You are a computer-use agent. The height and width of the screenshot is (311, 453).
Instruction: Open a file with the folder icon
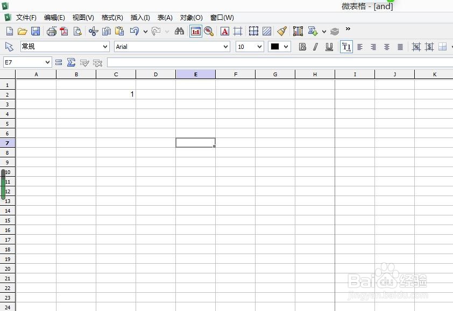click(x=22, y=31)
